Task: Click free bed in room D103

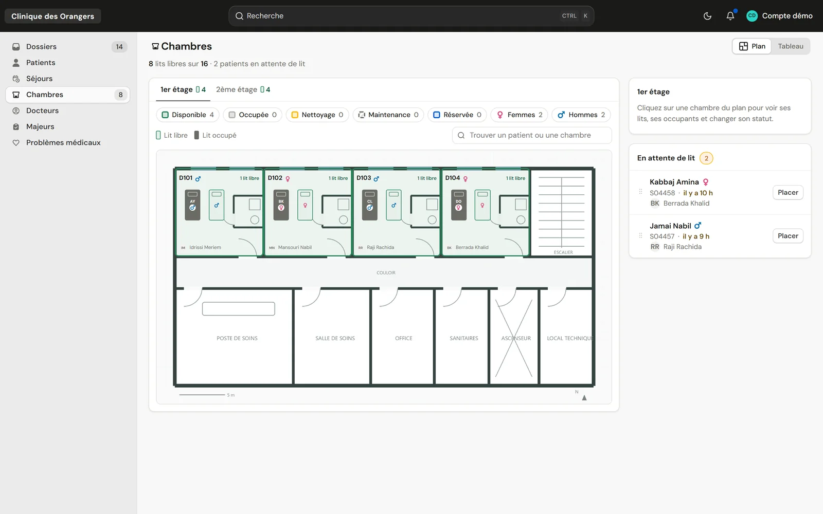Action: coord(394,205)
